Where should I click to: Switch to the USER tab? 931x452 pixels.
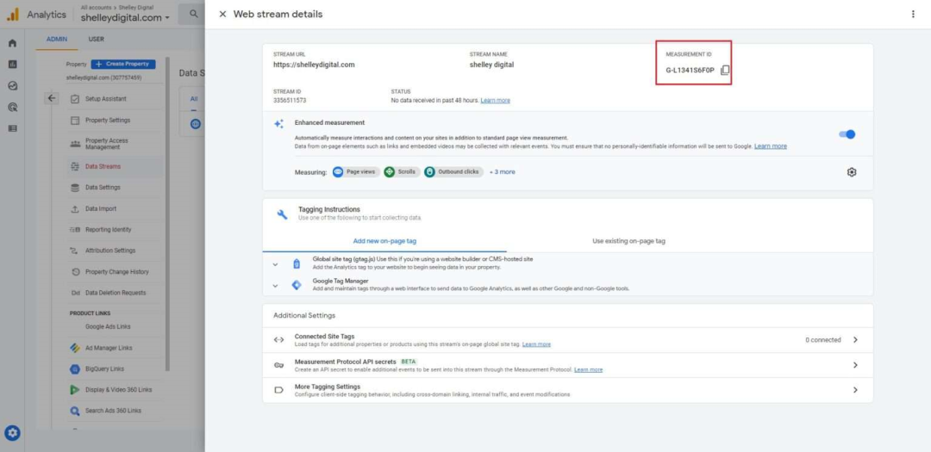pos(97,40)
